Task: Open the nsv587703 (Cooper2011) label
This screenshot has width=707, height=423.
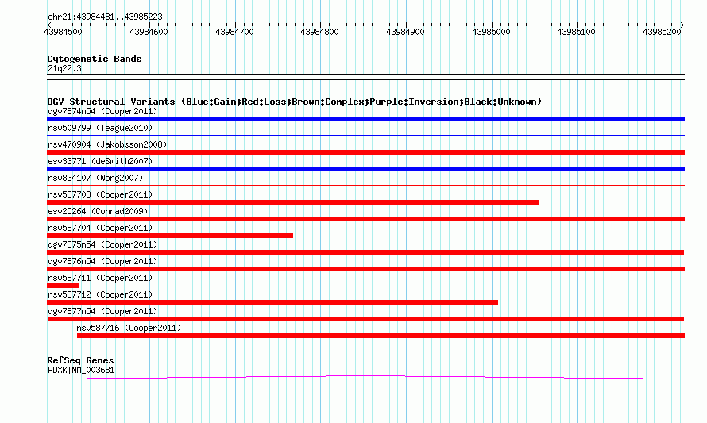Action: 100,194
